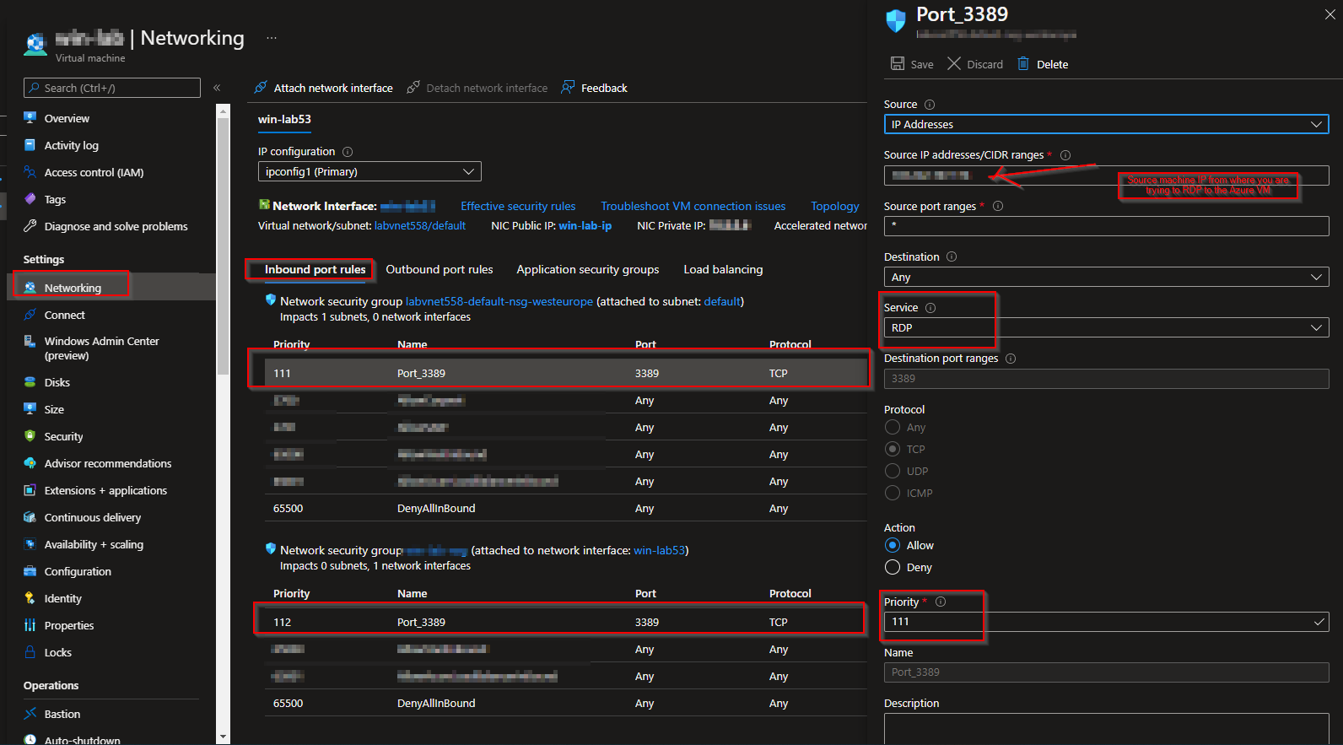Click Attach network interface button
Screen dimensions: 1343x745
323,88
